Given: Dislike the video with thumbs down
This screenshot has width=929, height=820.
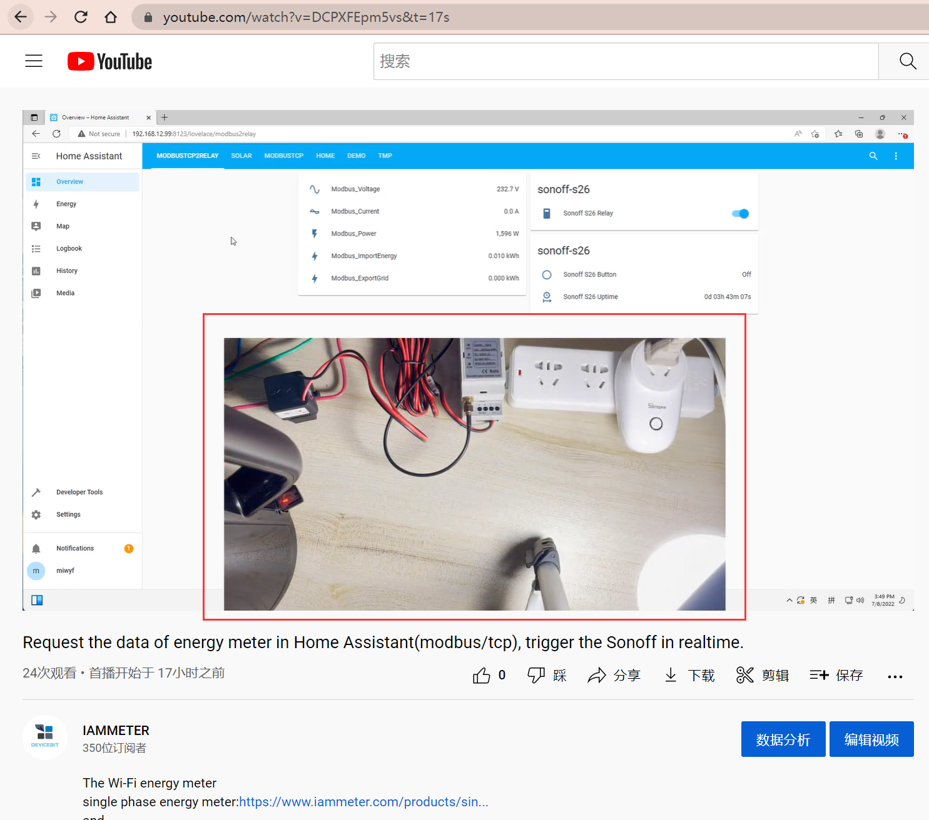Looking at the screenshot, I should pos(536,676).
